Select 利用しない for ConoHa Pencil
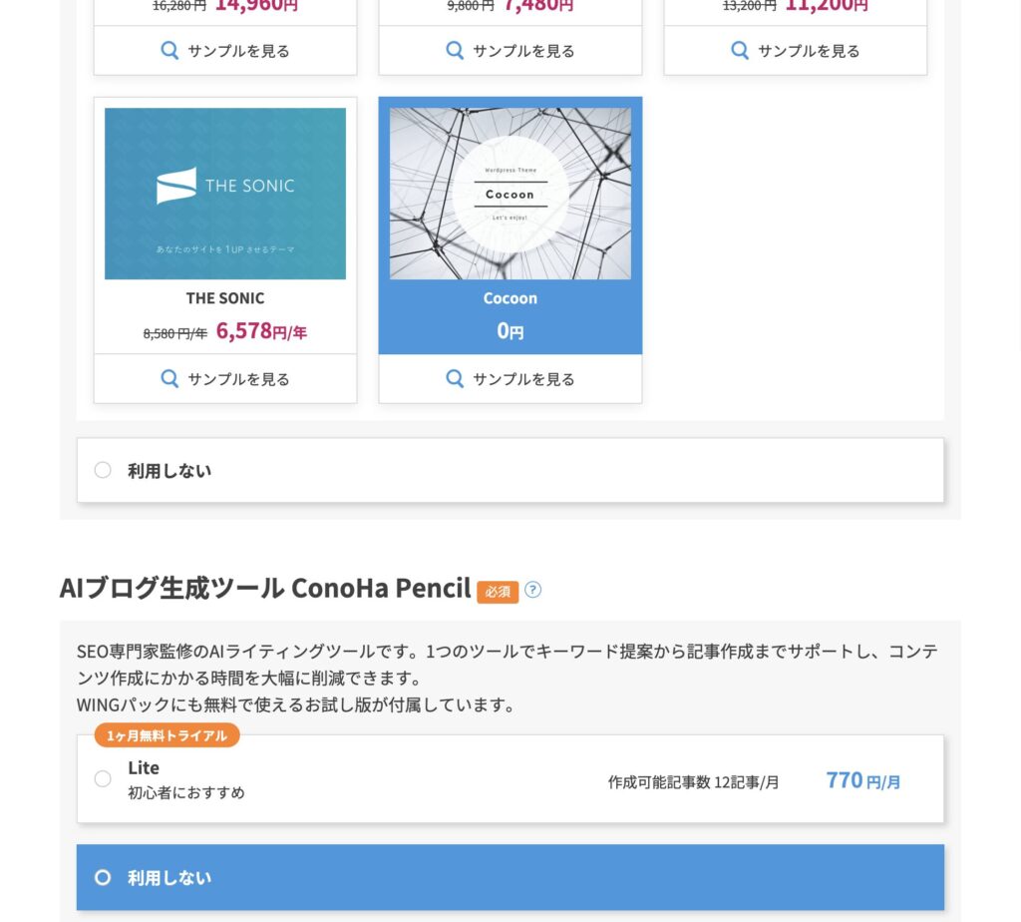This screenshot has height=922, width=1021. point(103,877)
